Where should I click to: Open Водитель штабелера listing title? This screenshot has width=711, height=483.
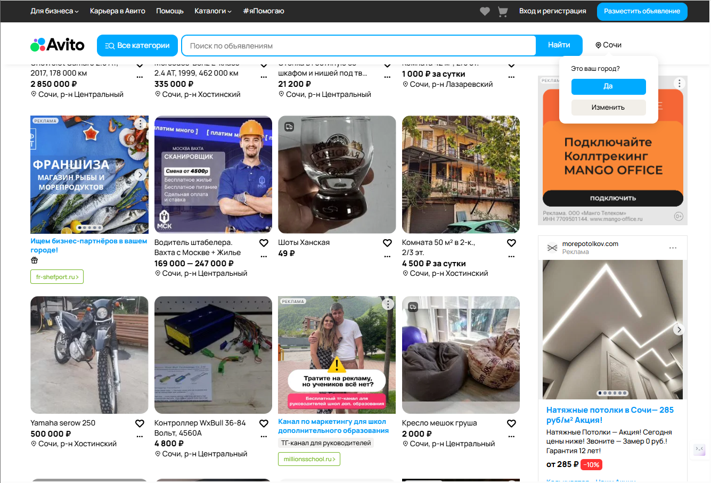[x=198, y=248]
